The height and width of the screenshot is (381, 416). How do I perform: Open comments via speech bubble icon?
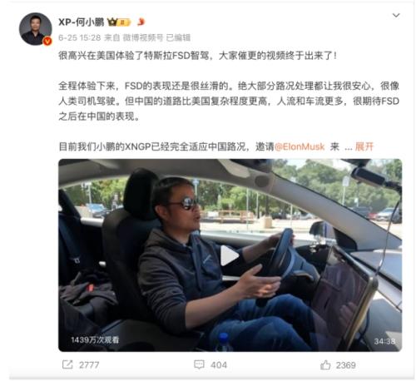click(199, 364)
